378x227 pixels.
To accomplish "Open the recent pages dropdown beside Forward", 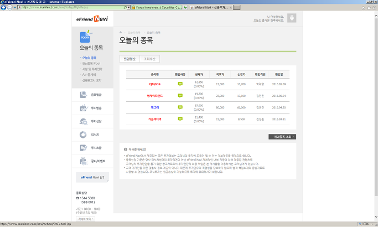I will 14,8.
